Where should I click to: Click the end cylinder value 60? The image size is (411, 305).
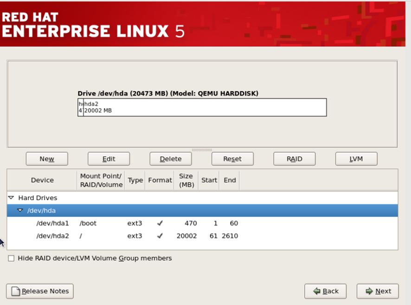(234, 223)
